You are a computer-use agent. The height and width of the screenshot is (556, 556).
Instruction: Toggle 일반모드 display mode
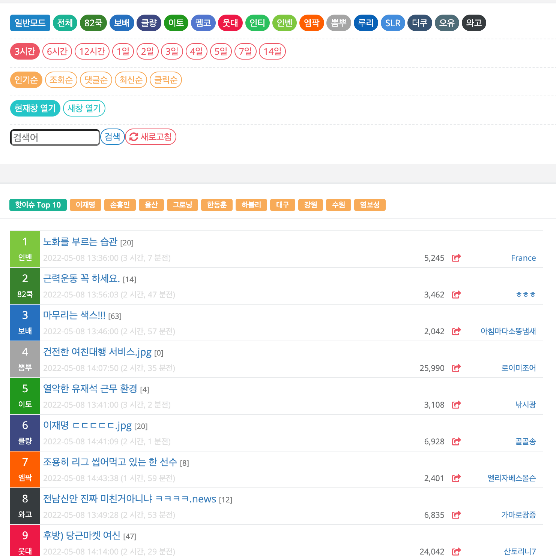click(30, 23)
